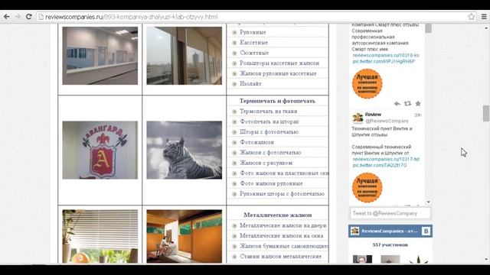This screenshot has width=490, height=275.
Task: Open 'ReviewsCompanies' VK group header
Action: point(390,231)
